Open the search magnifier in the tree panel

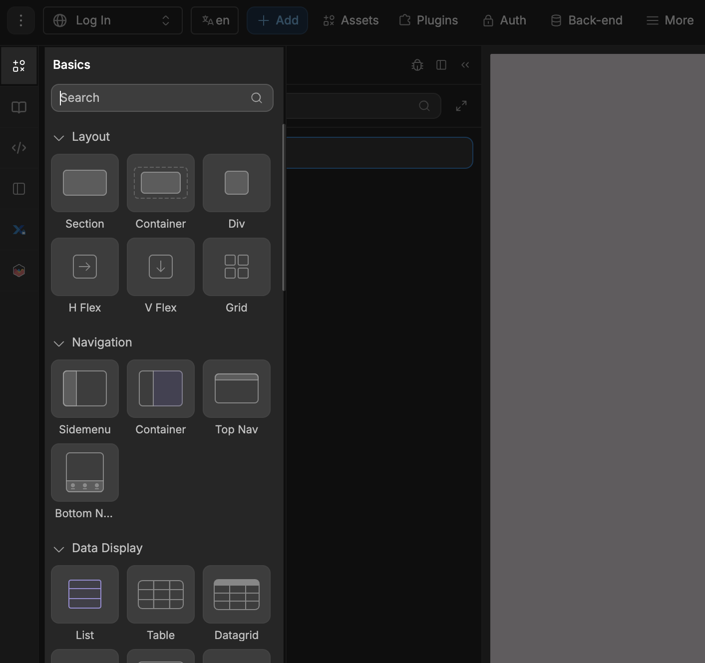pos(424,106)
